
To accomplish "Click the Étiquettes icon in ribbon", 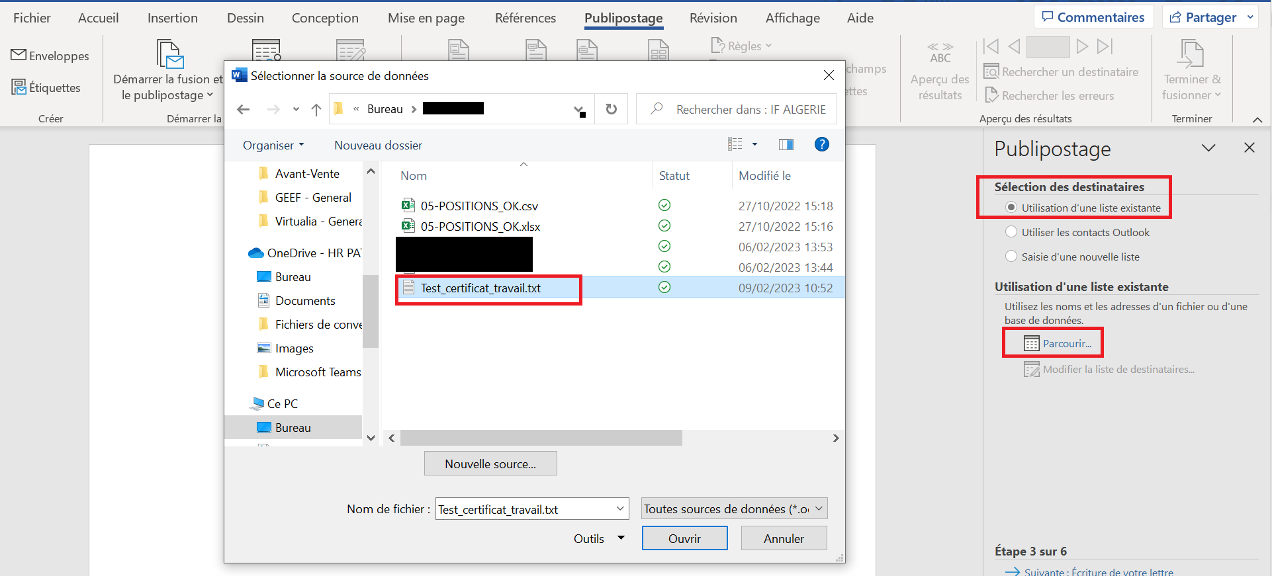I will [19, 87].
